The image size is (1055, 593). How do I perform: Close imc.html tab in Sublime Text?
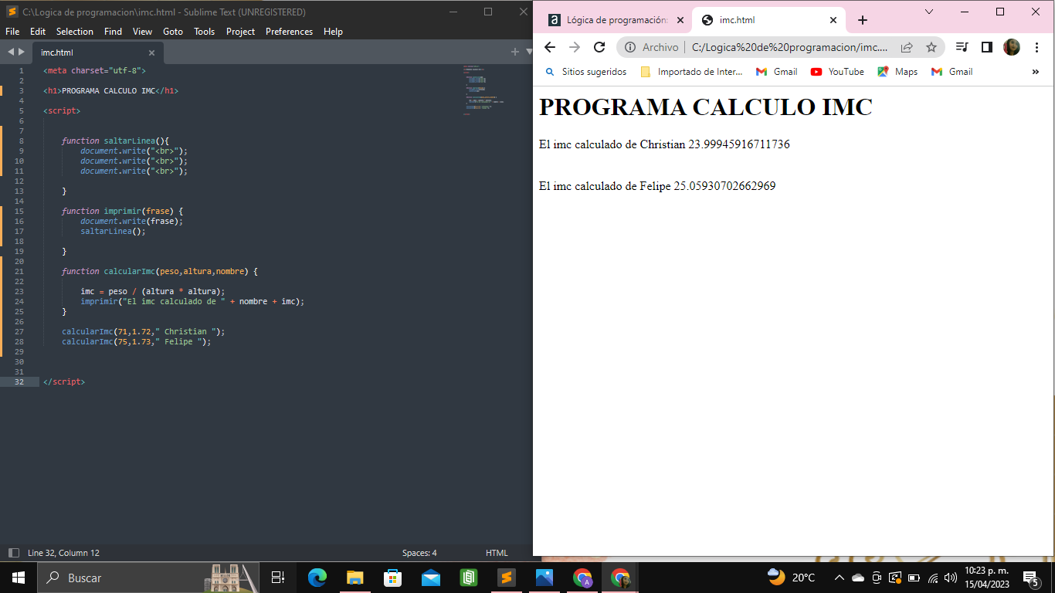click(x=151, y=53)
